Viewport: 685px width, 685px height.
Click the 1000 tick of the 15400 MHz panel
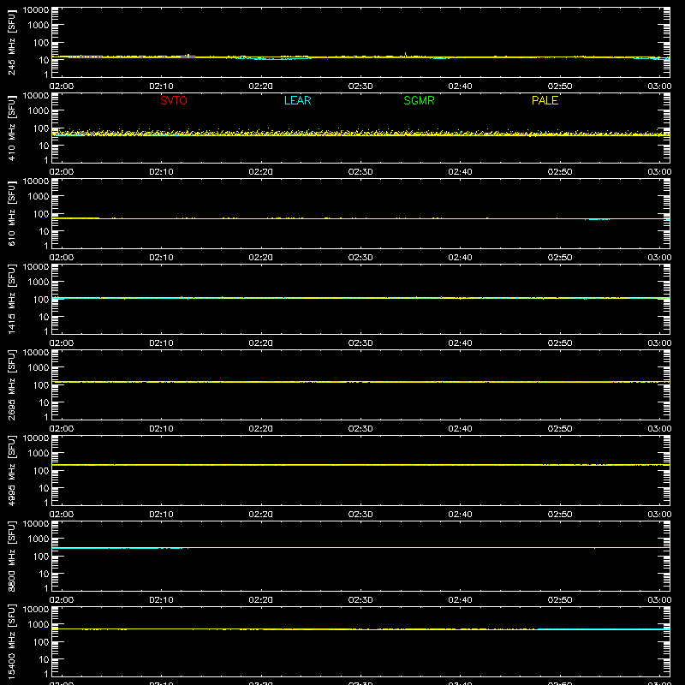point(39,625)
